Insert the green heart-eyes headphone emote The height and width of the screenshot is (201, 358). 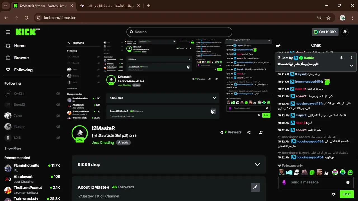pos(335,173)
